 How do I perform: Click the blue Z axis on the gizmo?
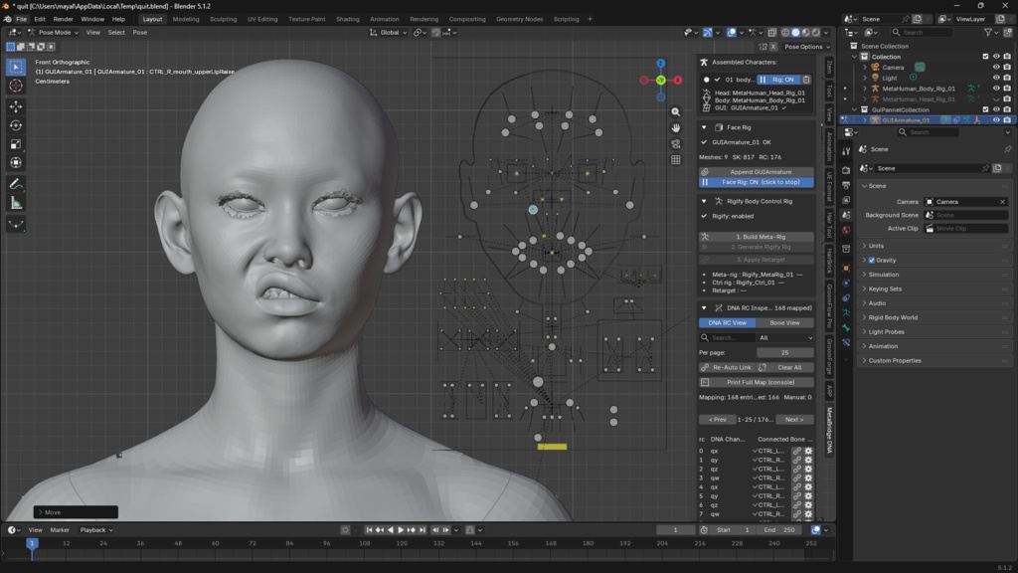[x=660, y=63]
